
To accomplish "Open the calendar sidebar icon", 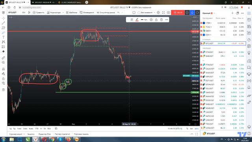I will pyautogui.click(x=249, y=46).
